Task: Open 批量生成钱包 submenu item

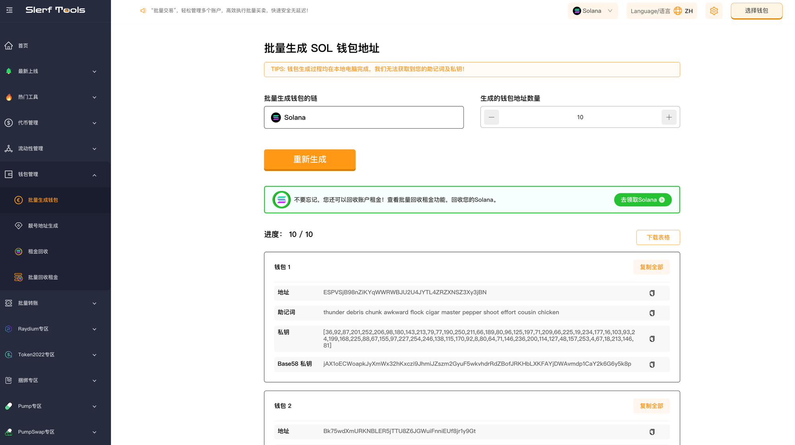Action: point(55,200)
